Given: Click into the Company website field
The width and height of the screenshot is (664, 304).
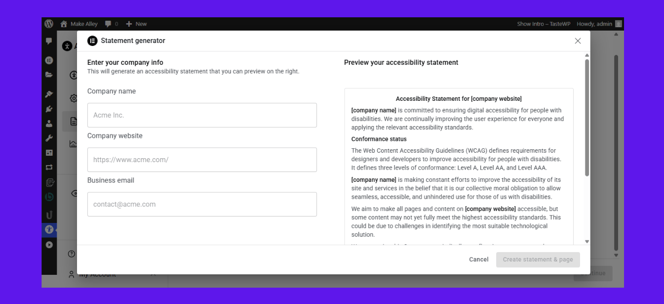Looking at the screenshot, I should click(x=202, y=160).
